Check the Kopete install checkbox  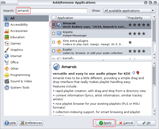[54, 33]
